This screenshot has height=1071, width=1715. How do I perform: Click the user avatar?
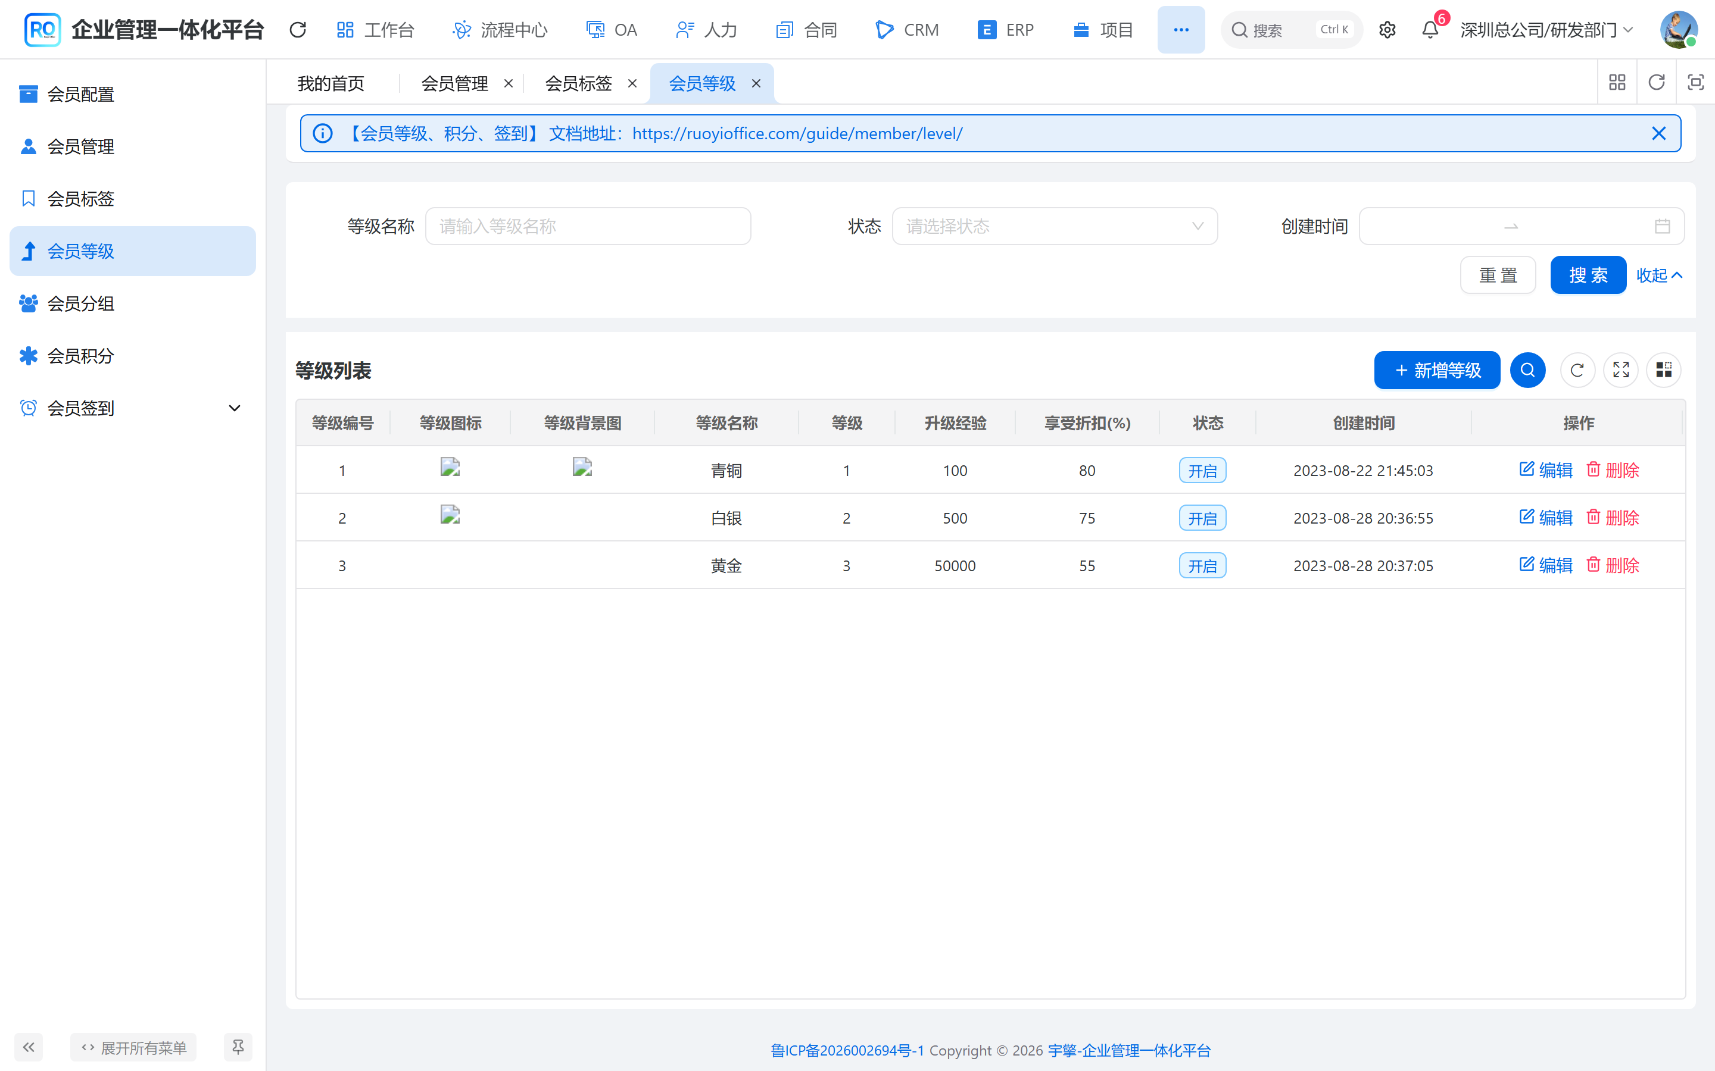(x=1678, y=30)
